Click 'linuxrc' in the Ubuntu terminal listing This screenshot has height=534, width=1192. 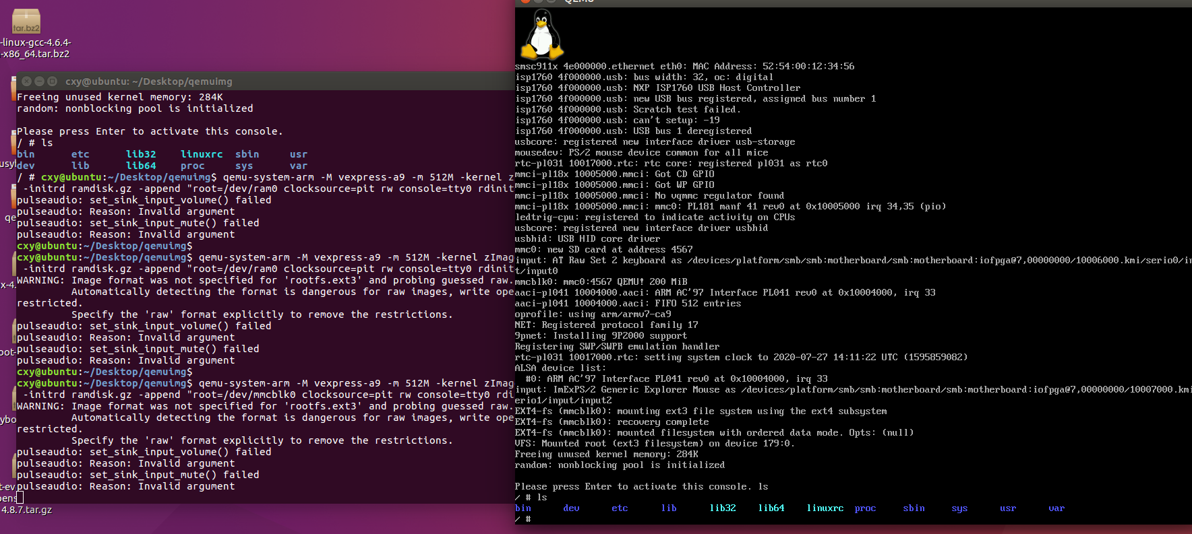point(202,154)
